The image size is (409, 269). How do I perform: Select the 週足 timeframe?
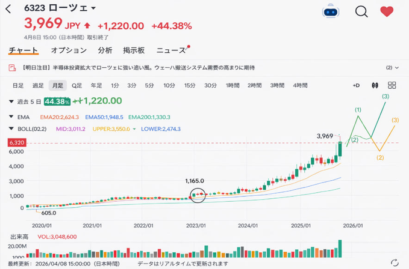point(38,85)
